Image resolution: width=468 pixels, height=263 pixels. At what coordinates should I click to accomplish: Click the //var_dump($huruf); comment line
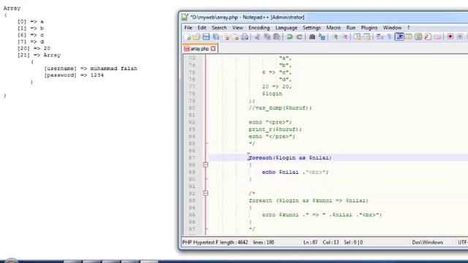pyautogui.click(x=280, y=108)
